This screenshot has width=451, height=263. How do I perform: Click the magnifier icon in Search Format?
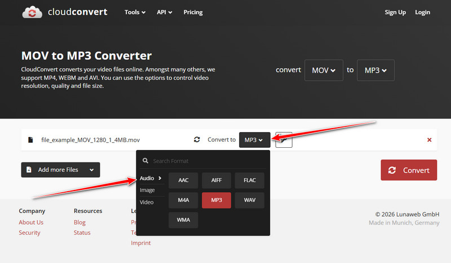(x=145, y=161)
